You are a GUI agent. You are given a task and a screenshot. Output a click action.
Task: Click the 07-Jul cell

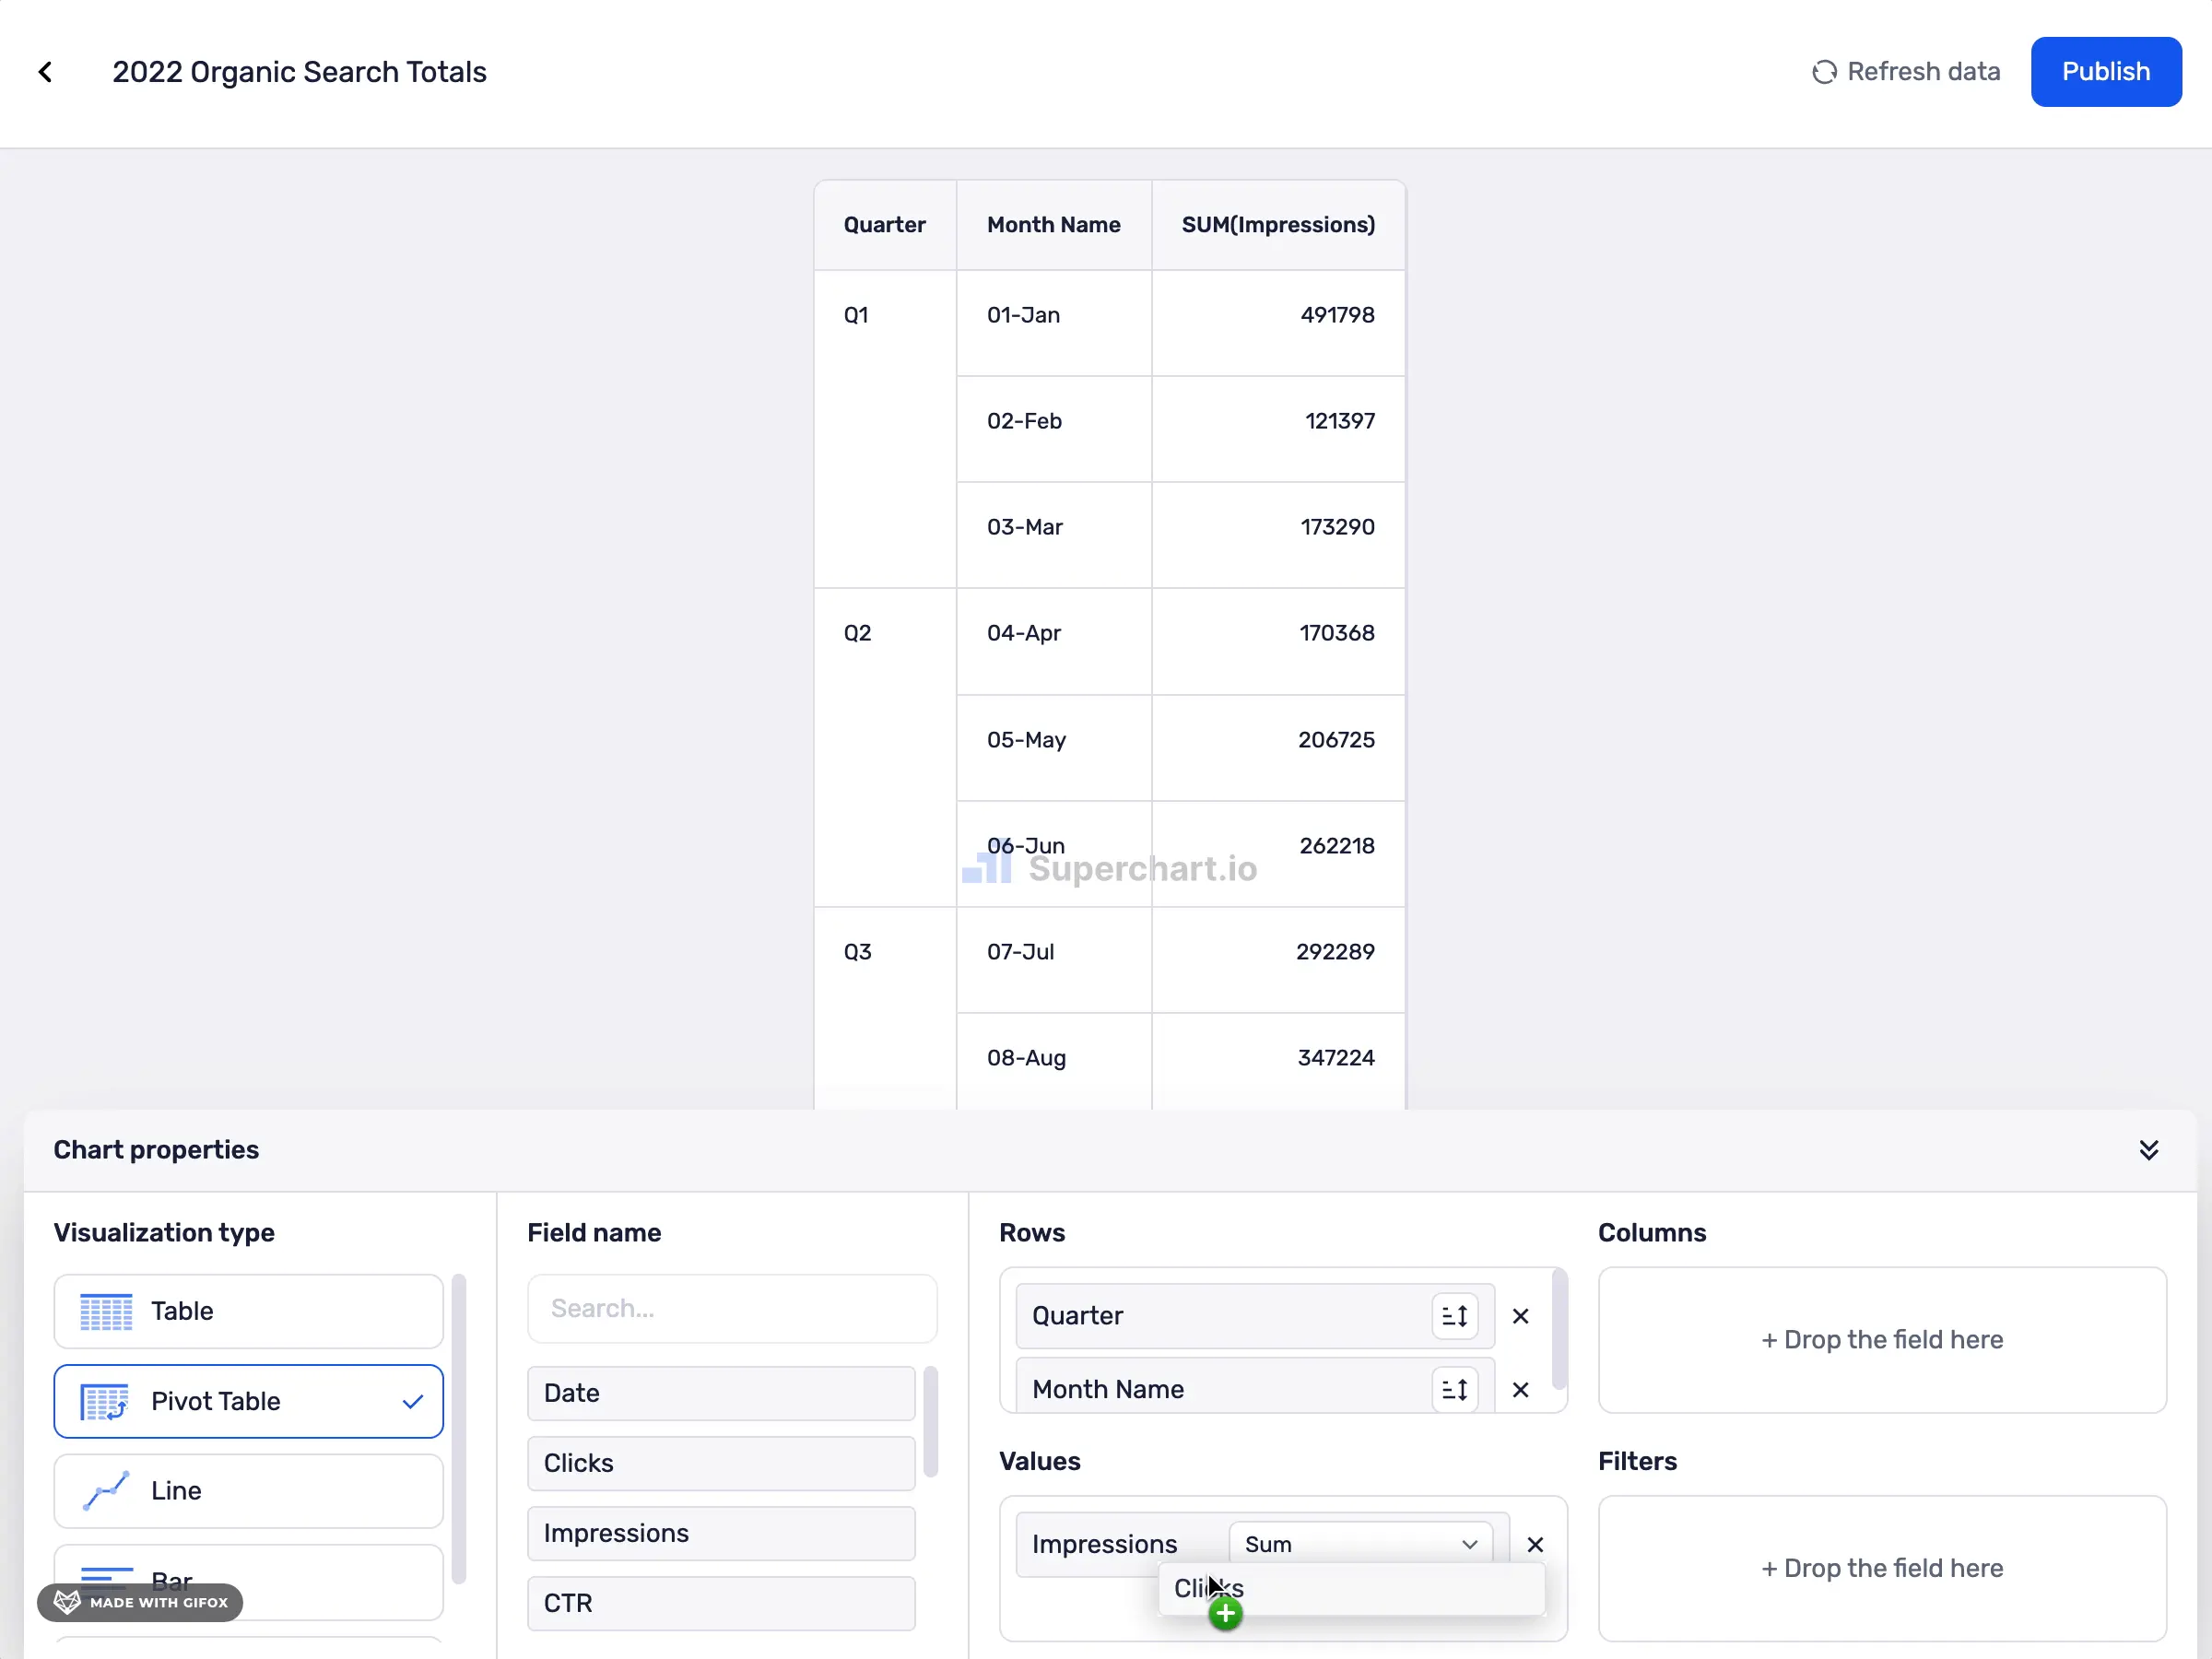1053,960
